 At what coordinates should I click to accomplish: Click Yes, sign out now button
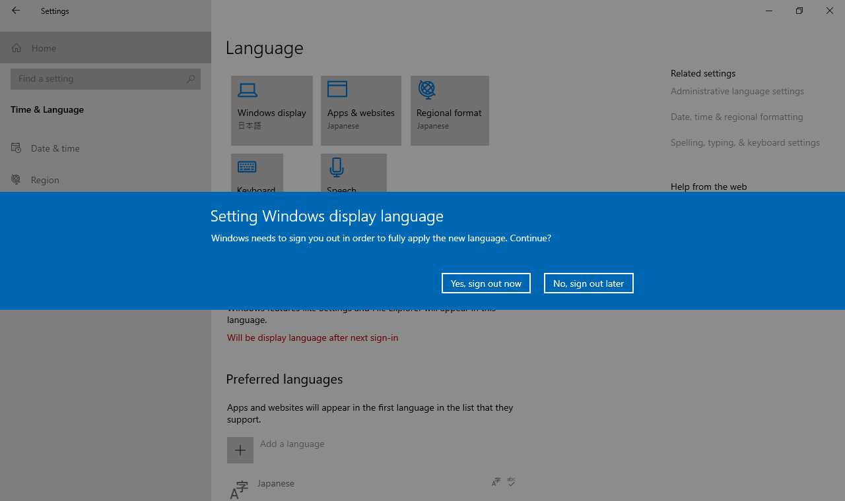[x=486, y=283]
